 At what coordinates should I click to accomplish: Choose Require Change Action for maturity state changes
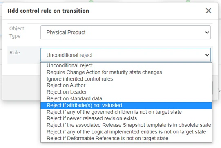pos(126,72)
